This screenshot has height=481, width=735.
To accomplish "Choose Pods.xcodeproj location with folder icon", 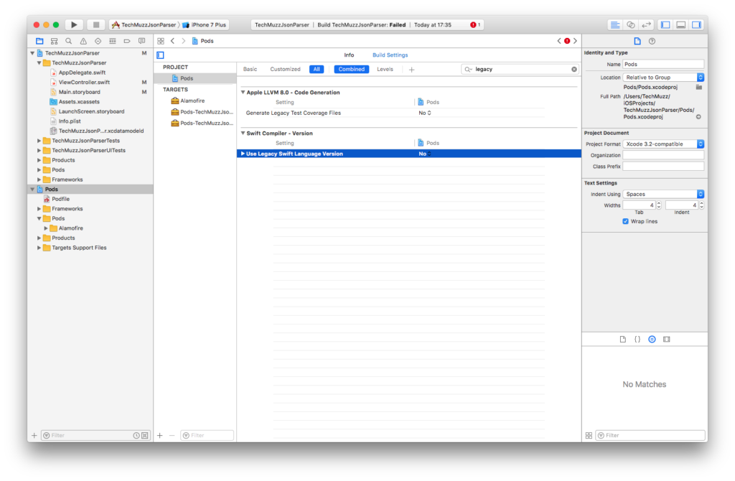I will click(699, 87).
